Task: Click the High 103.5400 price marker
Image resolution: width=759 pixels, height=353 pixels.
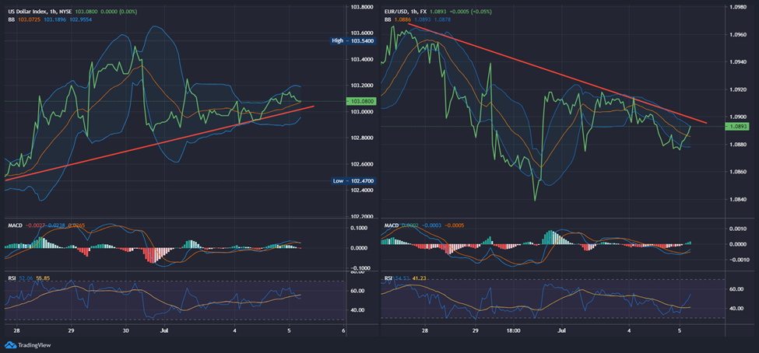Action: pos(353,40)
